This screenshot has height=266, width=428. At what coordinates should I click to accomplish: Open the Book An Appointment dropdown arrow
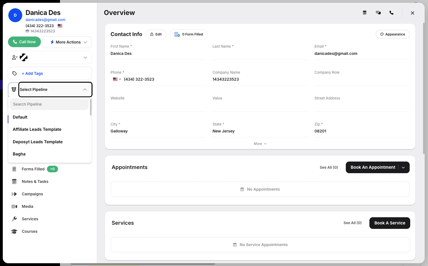(x=404, y=167)
